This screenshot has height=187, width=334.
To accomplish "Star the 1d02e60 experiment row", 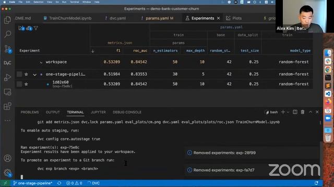I will [26, 84].
